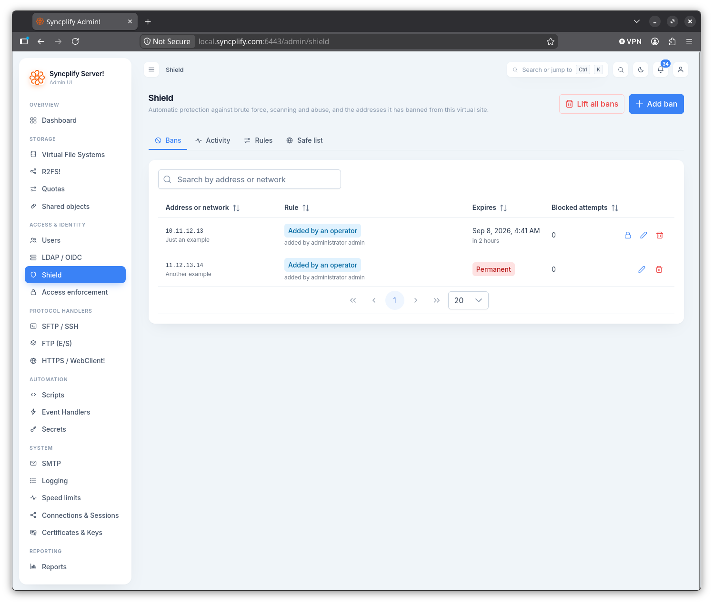Open browser extensions puzzle icon
The image size is (713, 604).
pyautogui.click(x=672, y=41)
